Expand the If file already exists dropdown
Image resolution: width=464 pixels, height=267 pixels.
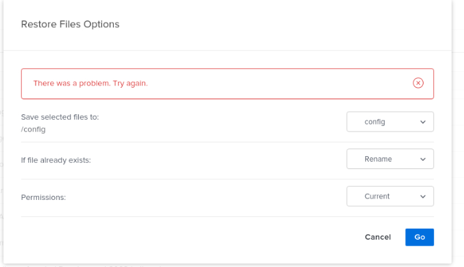click(390, 159)
